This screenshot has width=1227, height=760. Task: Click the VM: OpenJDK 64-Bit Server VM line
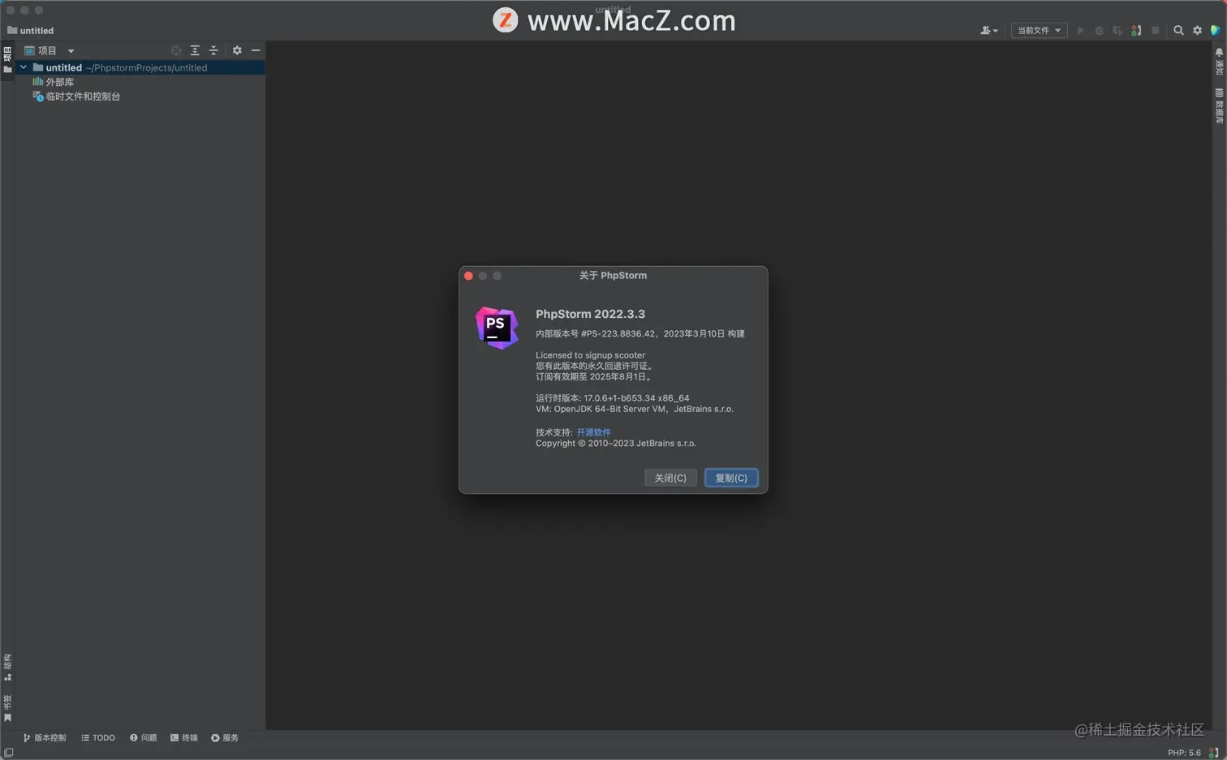point(634,409)
